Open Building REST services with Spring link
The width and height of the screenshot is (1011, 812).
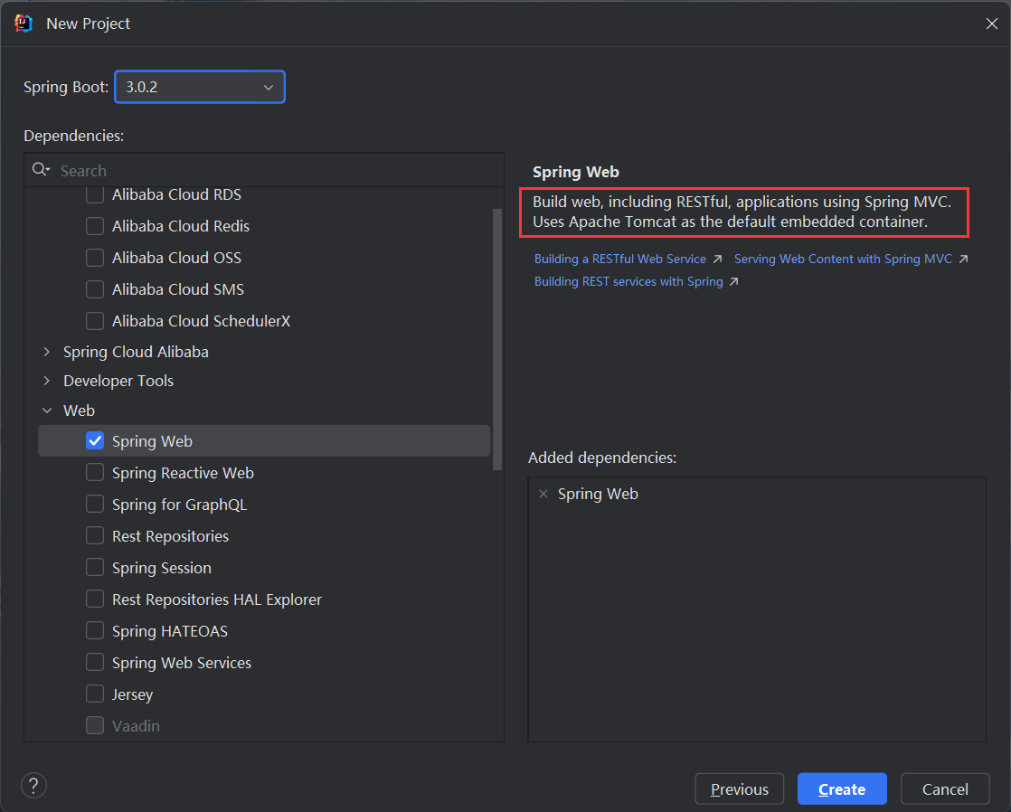click(x=628, y=281)
